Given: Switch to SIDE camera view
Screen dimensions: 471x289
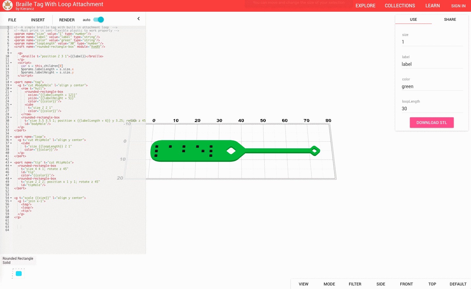Looking at the screenshot, I should tap(381, 284).
